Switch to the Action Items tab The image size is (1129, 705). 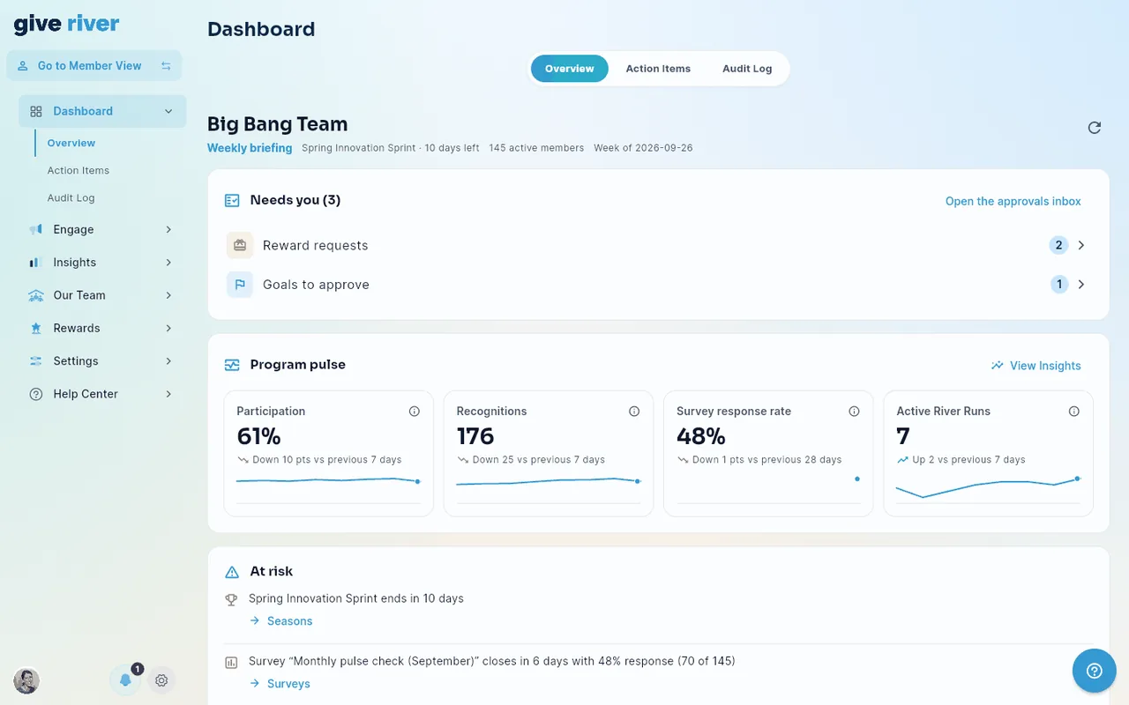point(658,69)
